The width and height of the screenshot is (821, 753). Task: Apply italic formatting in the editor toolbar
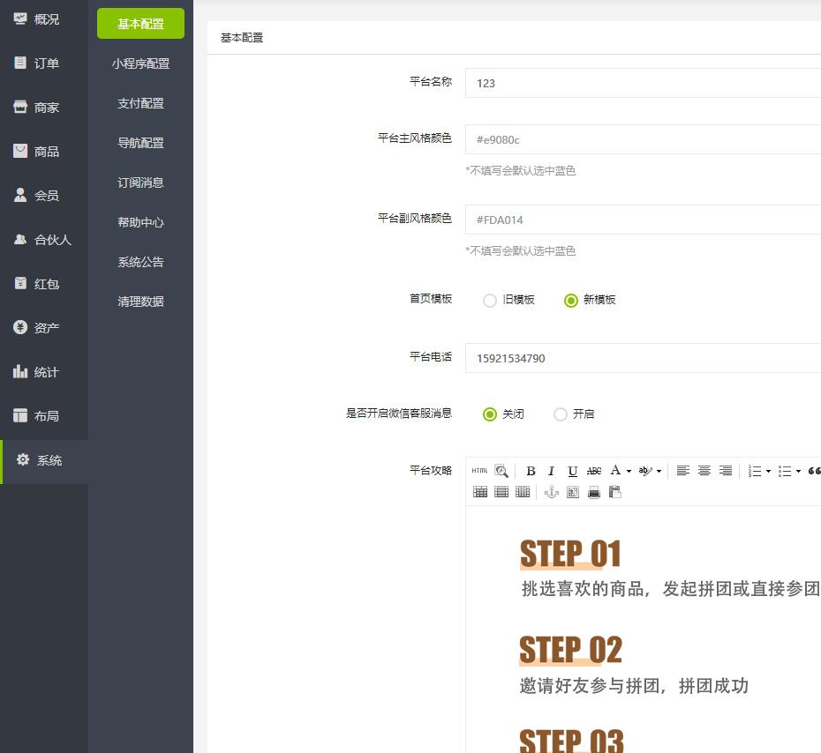(x=551, y=471)
